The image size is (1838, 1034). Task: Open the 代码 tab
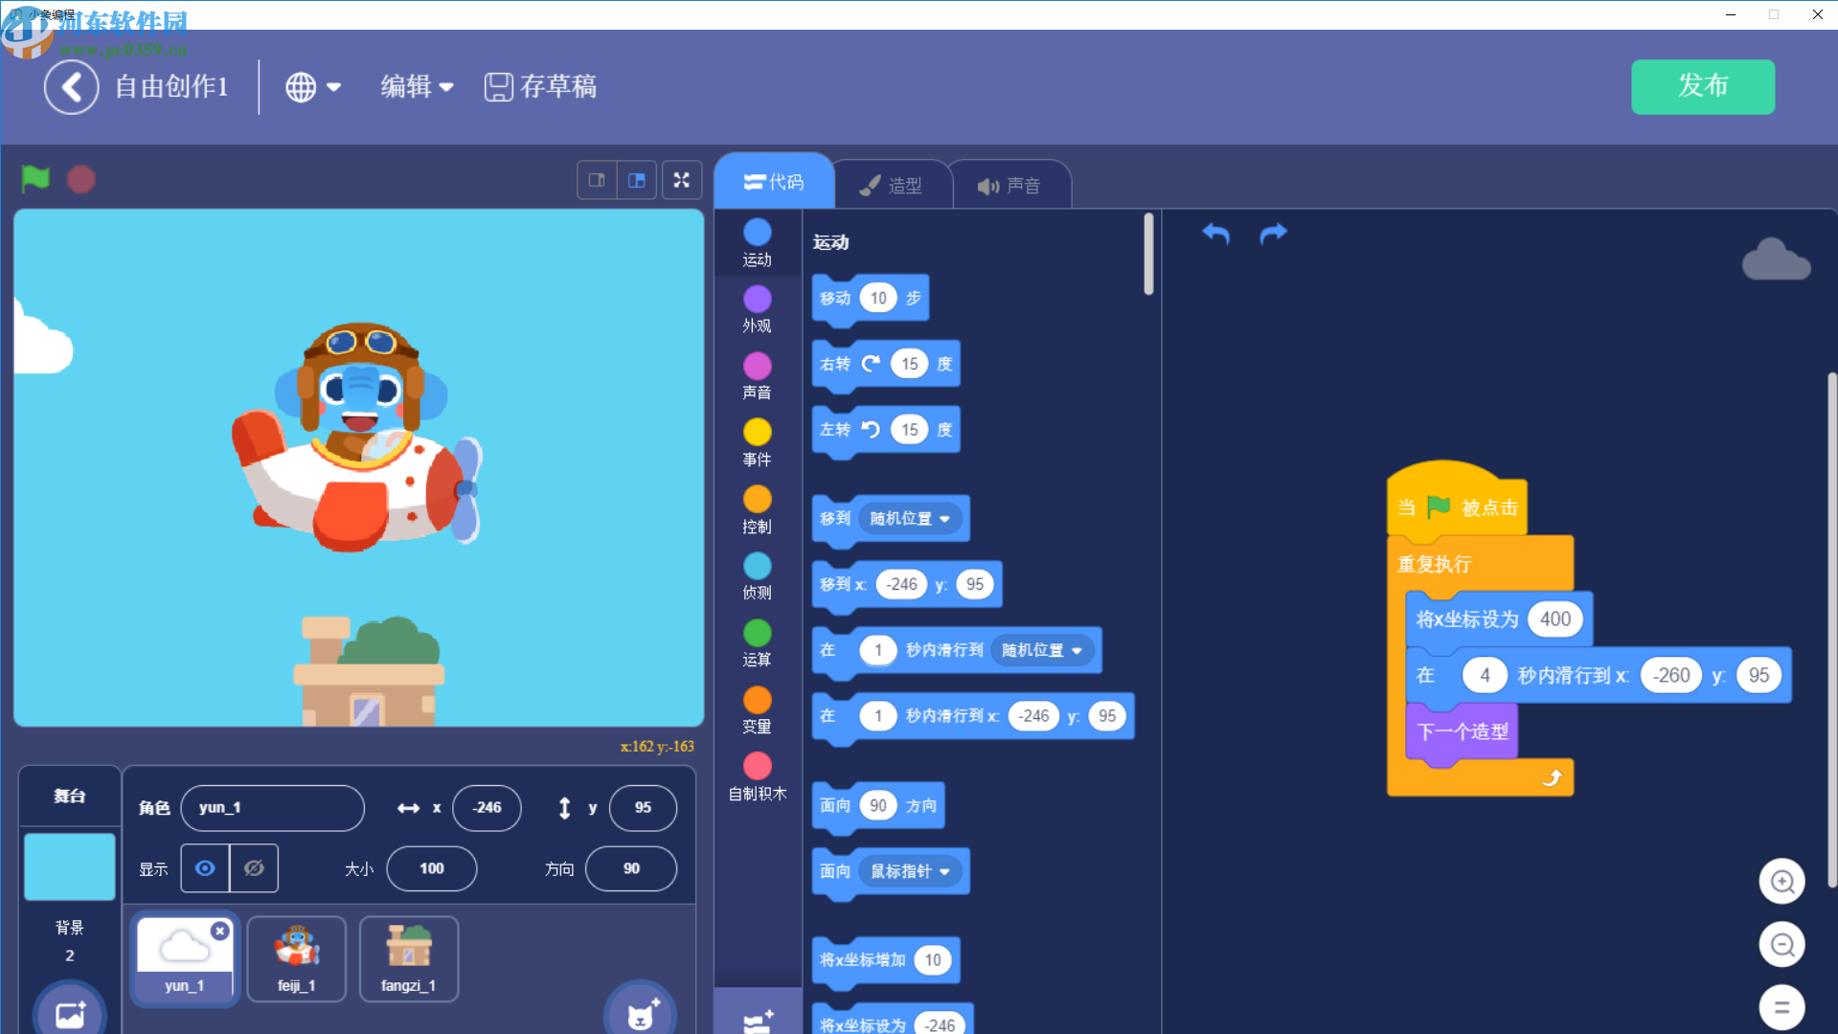(x=774, y=182)
